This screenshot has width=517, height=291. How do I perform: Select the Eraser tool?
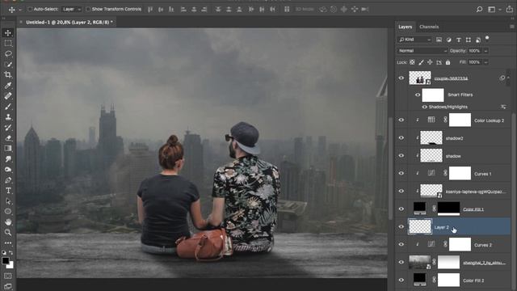[x=8, y=138]
